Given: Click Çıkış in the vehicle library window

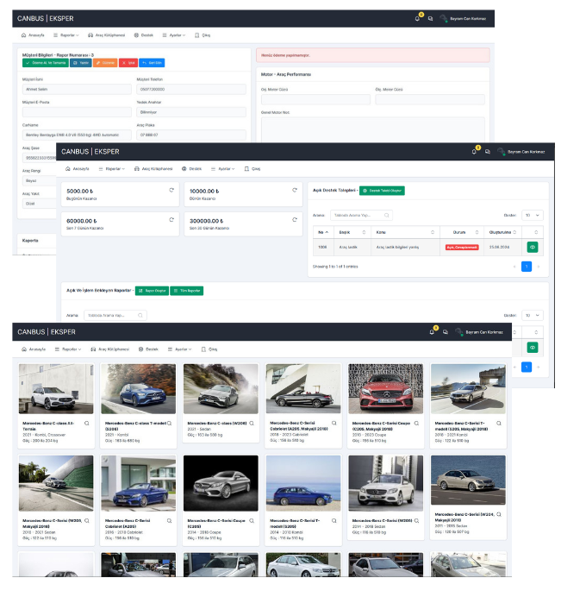Looking at the screenshot, I should pos(209,349).
